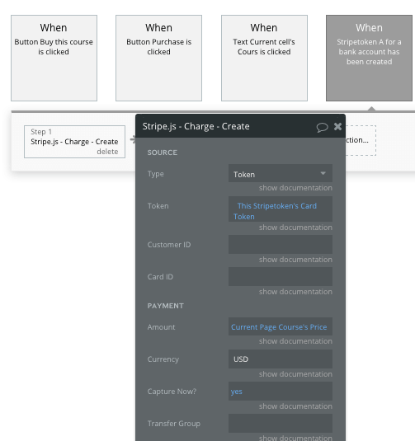Close the Stripe.js - Charge - Create panel
Viewport: 415px width, 441px height.
[x=337, y=127]
